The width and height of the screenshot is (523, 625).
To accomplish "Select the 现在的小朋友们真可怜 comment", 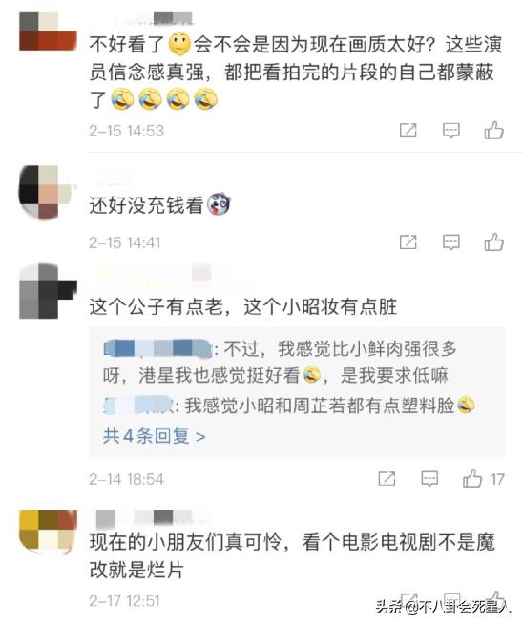I will point(292,555).
